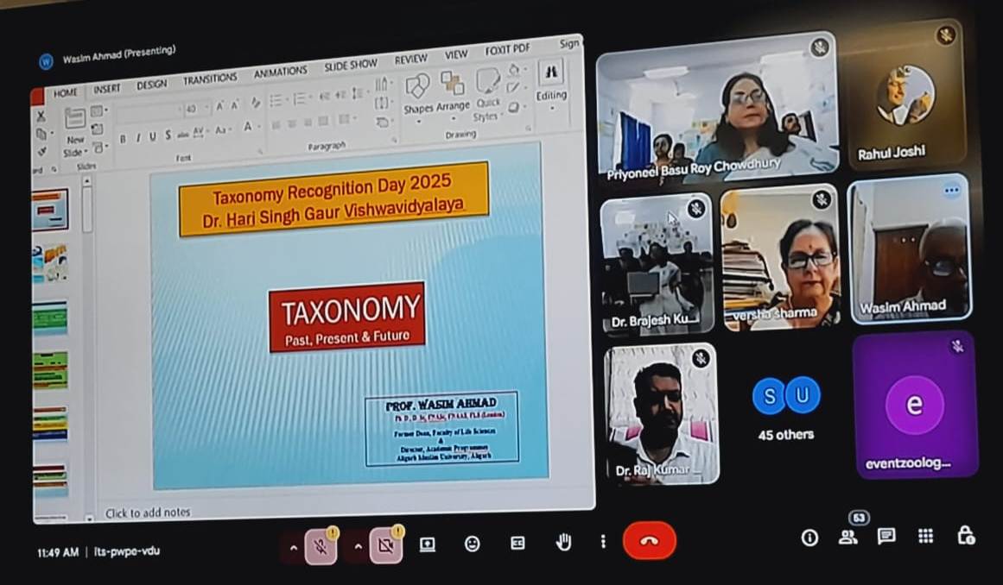Click the vertical three-dot more options
Viewport: 1003px width, 585px height.
pyautogui.click(x=603, y=542)
